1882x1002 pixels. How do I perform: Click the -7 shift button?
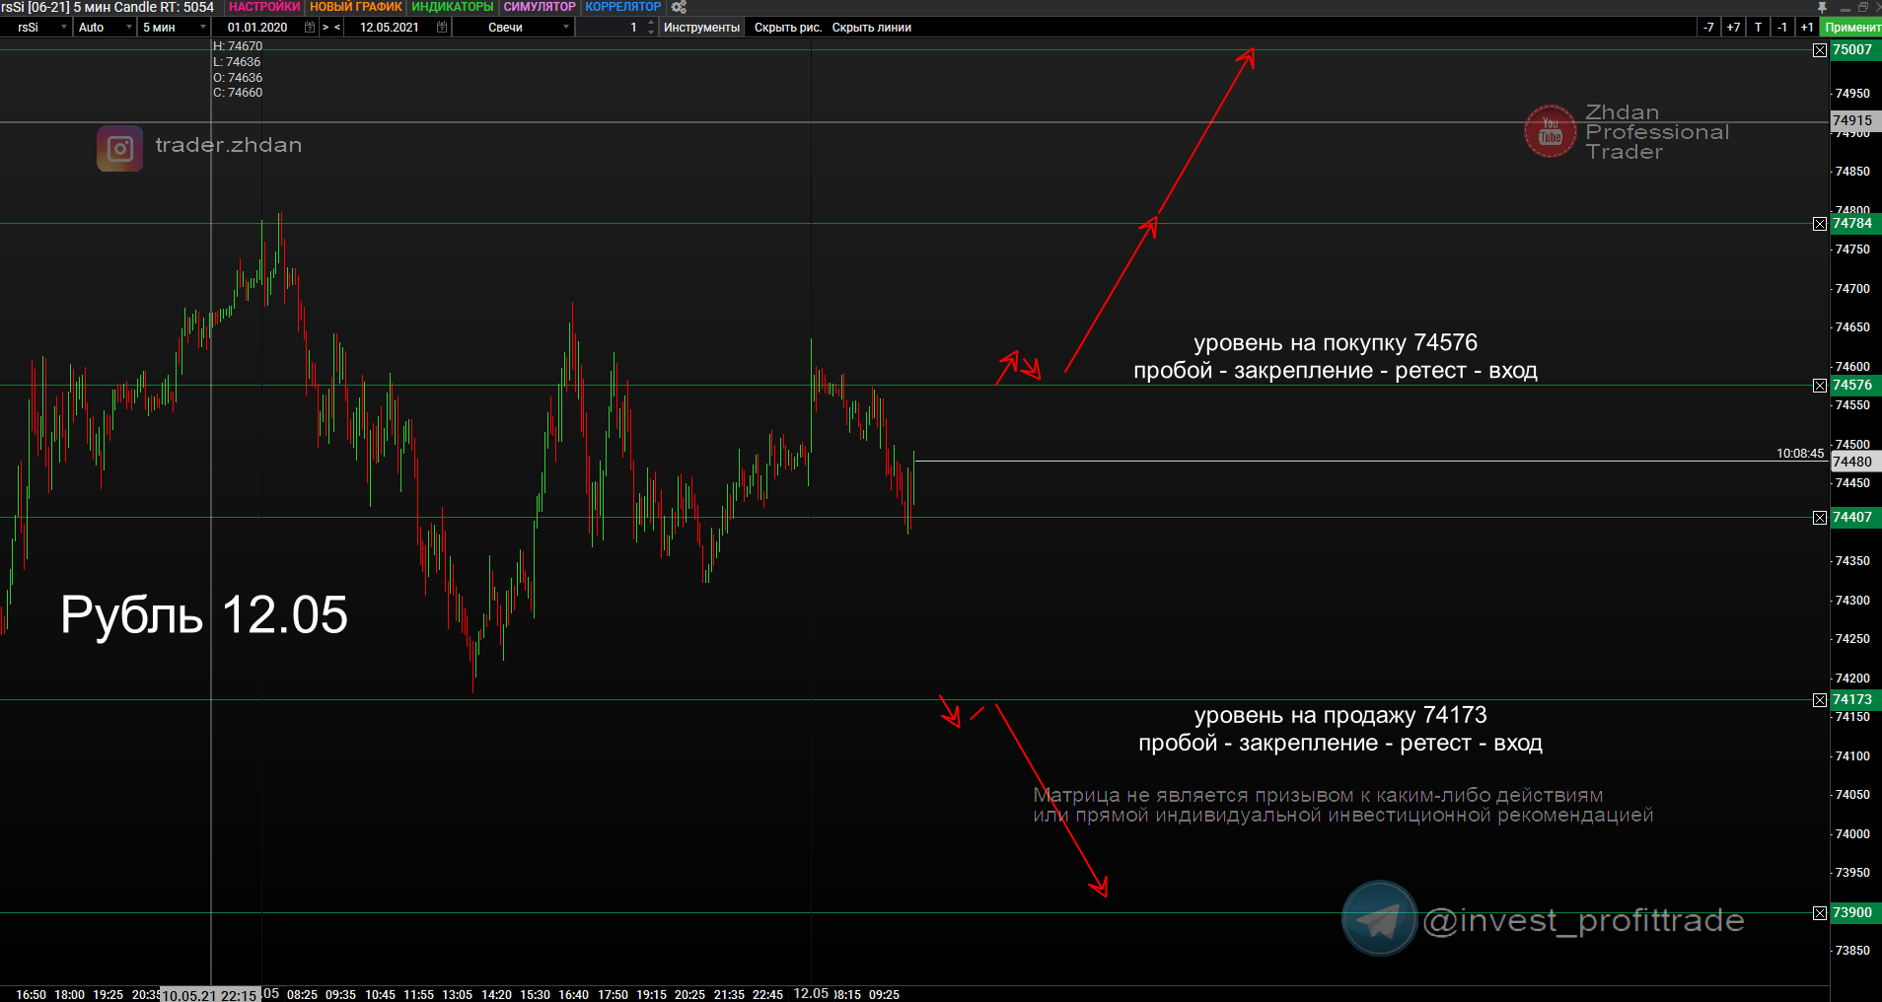(1708, 28)
